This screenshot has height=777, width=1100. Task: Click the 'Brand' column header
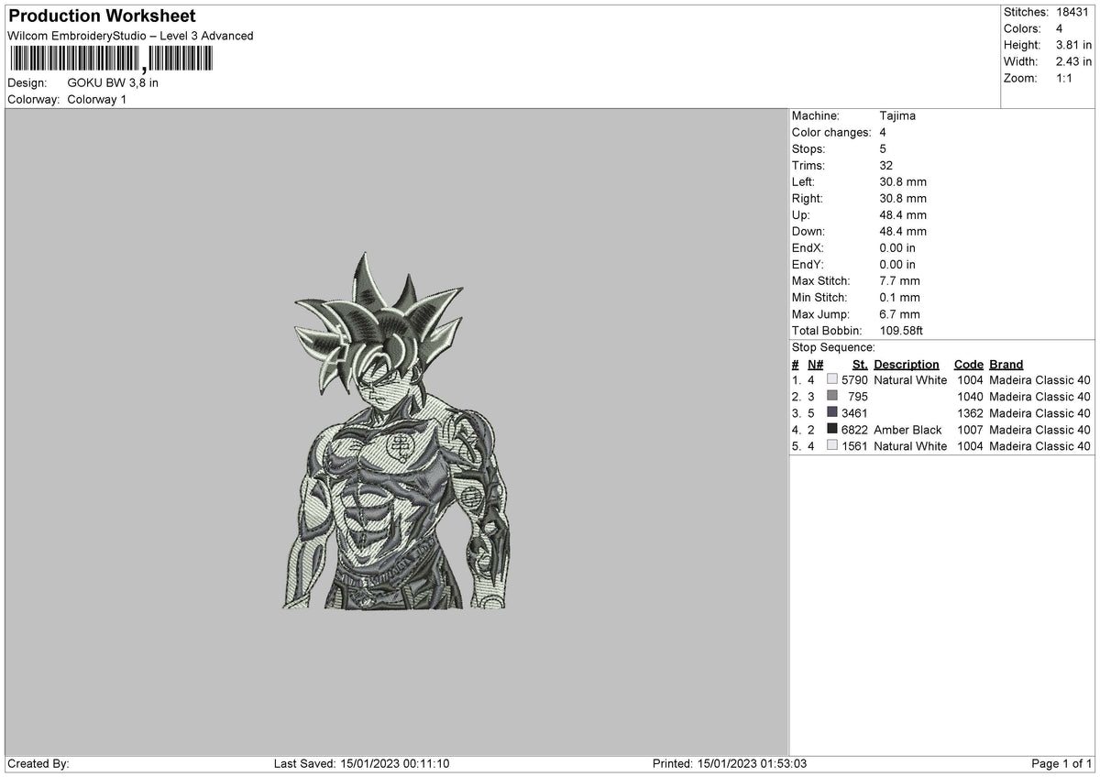pos(1006,365)
